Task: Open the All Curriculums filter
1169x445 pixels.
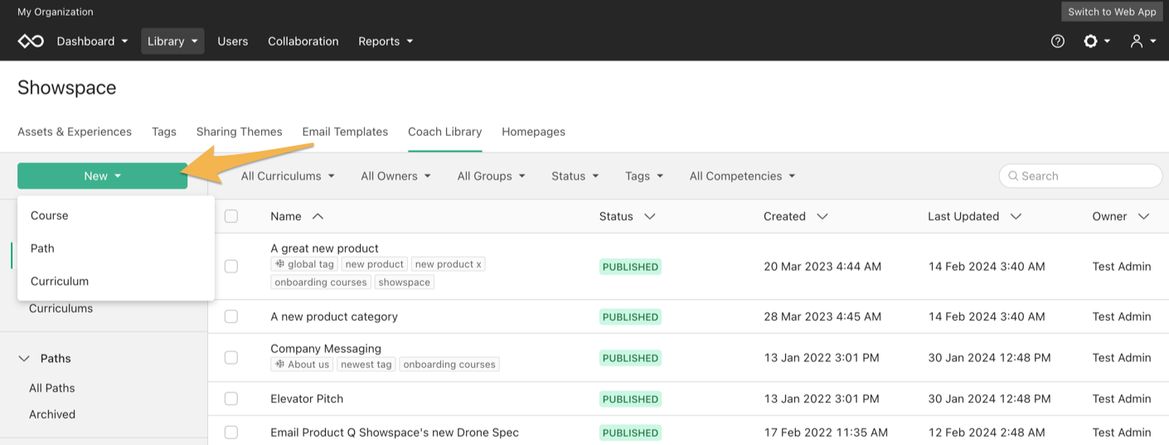Action: coord(288,176)
